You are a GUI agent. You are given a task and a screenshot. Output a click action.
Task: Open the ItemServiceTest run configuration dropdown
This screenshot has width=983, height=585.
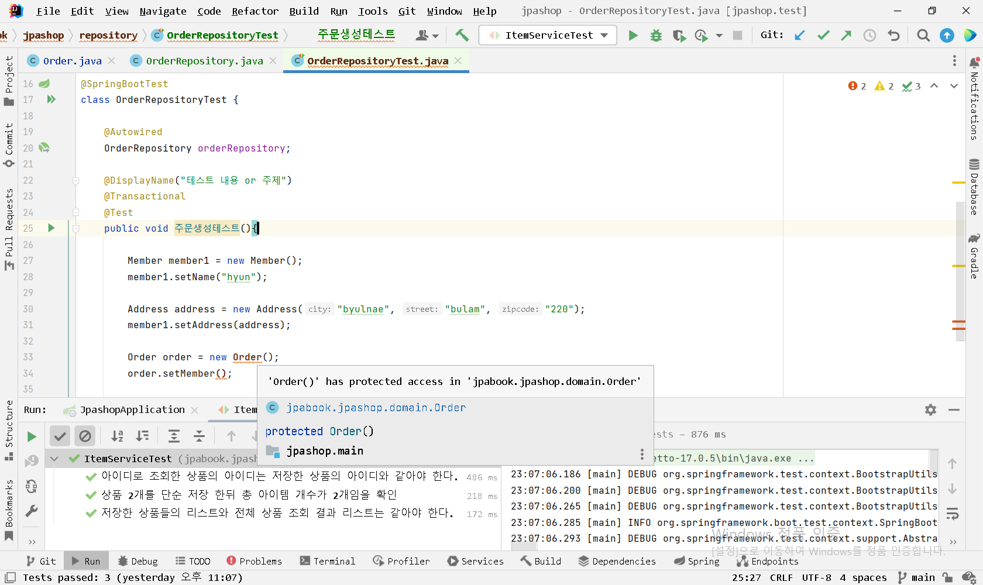(548, 36)
